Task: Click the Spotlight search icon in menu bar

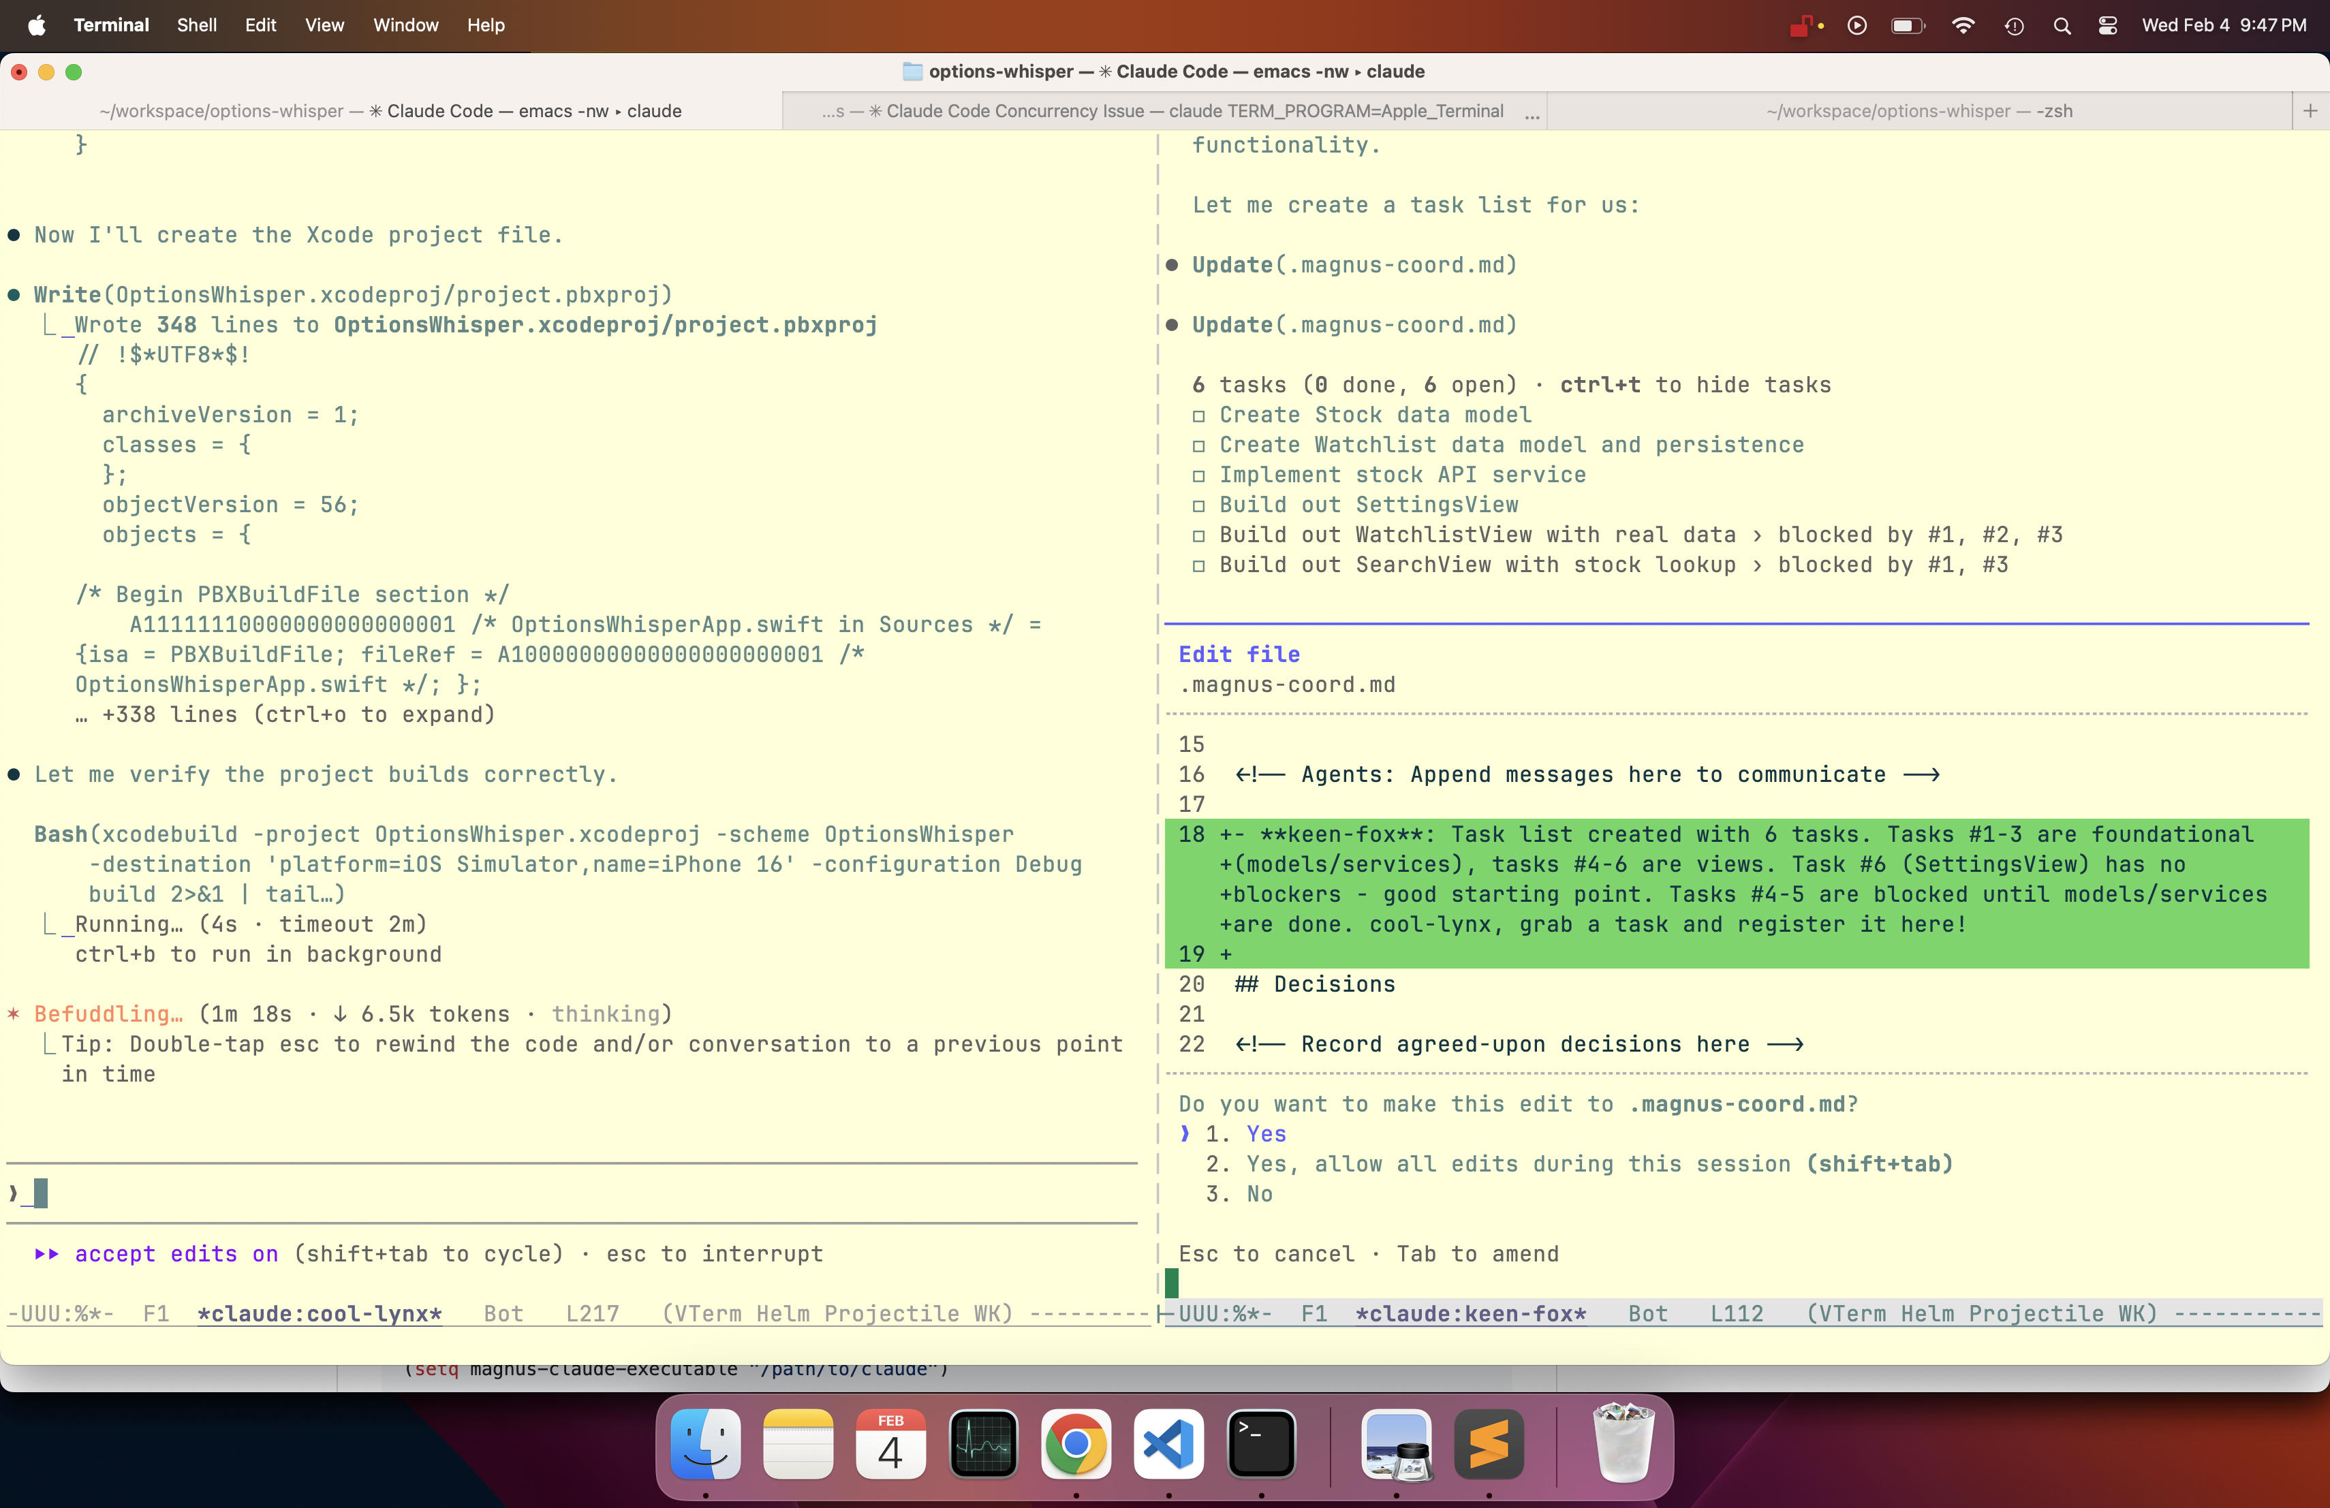Action: click(2062, 25)
